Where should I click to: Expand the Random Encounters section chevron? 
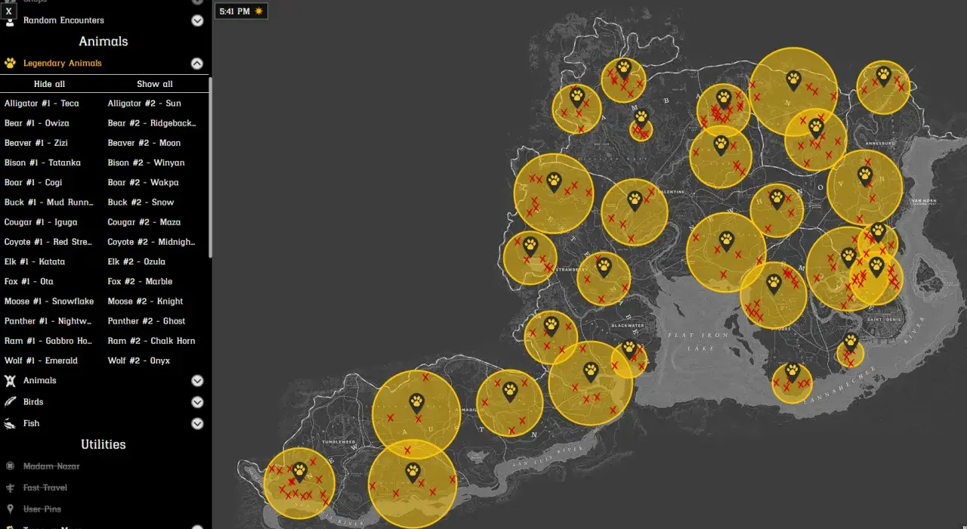point(197,20)
